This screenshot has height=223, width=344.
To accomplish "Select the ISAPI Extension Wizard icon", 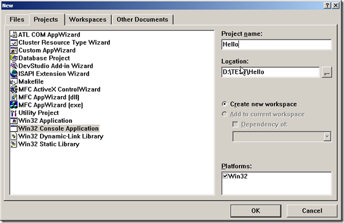I will tap(14, 74).
